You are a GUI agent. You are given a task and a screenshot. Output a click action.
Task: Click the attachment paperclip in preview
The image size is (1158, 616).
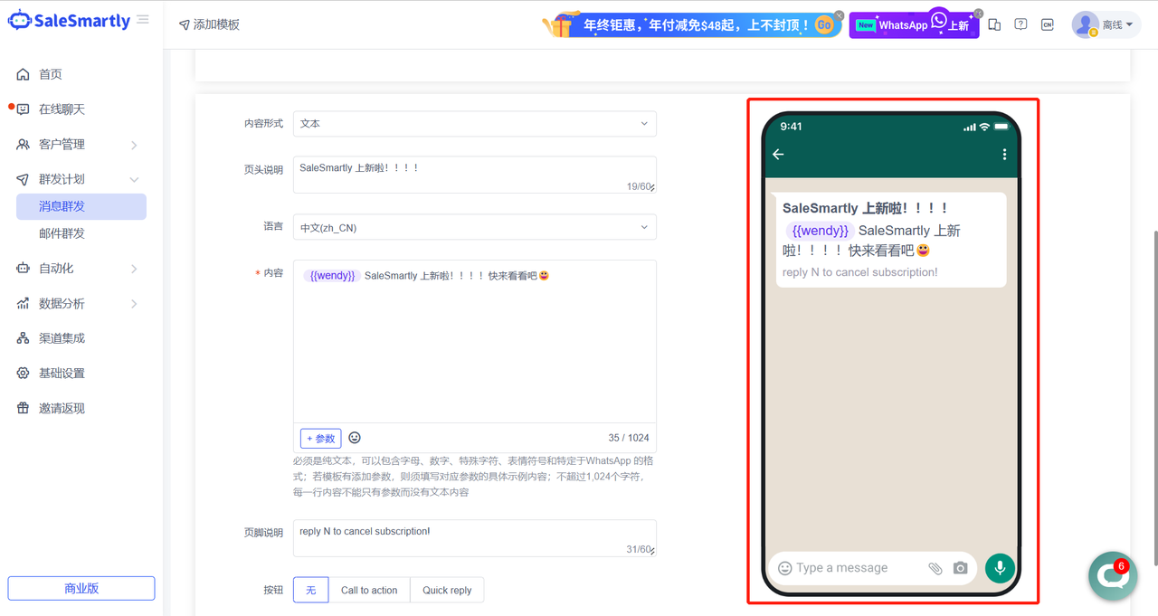pos(935,568)
